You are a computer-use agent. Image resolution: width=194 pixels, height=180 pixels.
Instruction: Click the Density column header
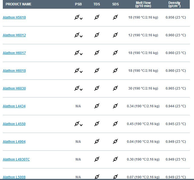tap(174, 4)
